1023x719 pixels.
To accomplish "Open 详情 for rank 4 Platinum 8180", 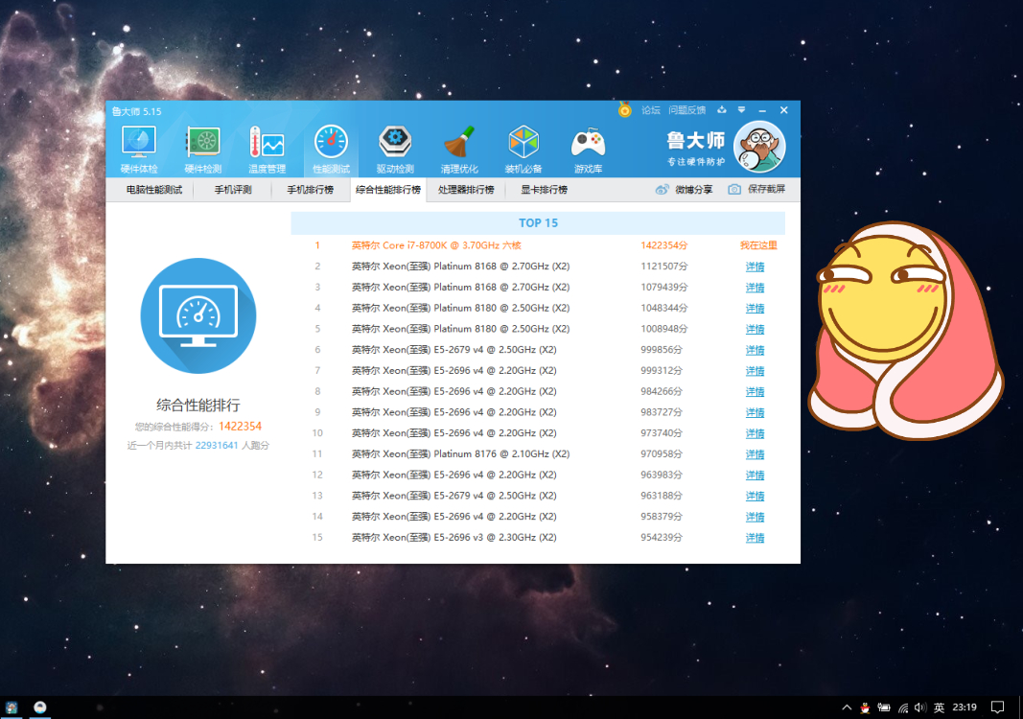I will 755,308.
